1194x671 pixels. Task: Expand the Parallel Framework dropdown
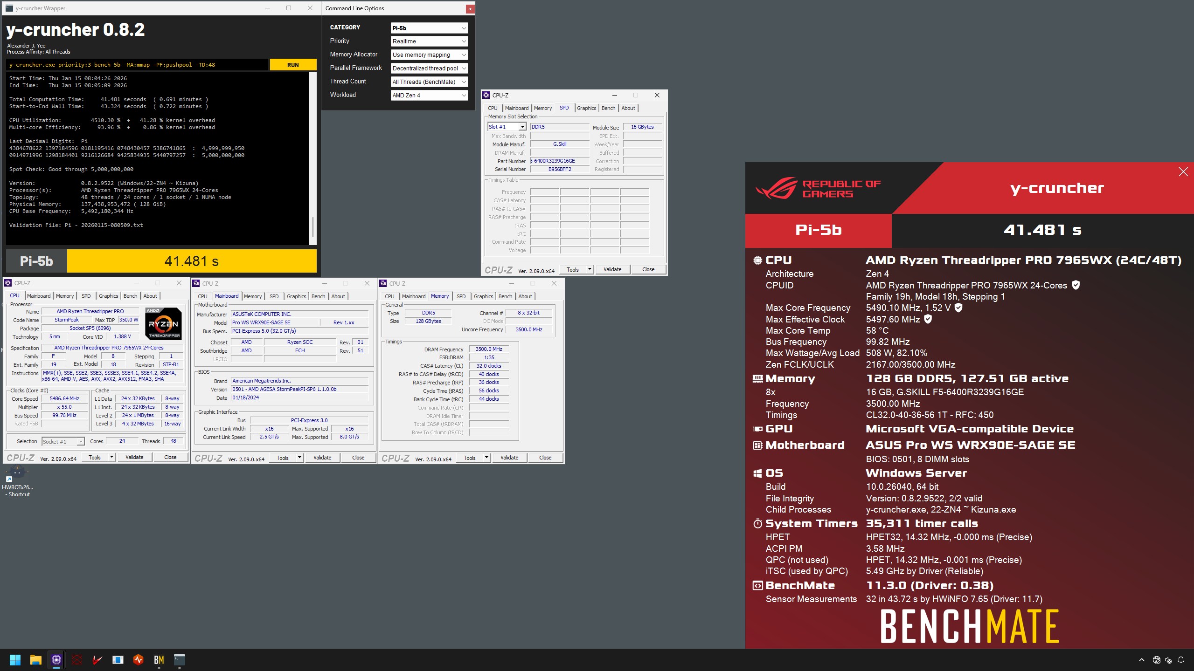[x=429, y=68]
